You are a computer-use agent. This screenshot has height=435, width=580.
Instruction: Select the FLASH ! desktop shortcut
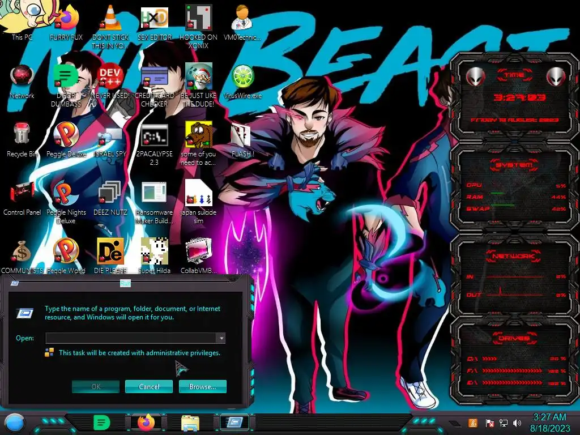pos(242,139)
